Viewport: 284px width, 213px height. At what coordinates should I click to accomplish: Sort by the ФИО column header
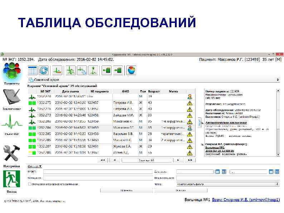(x=126, y=91)
